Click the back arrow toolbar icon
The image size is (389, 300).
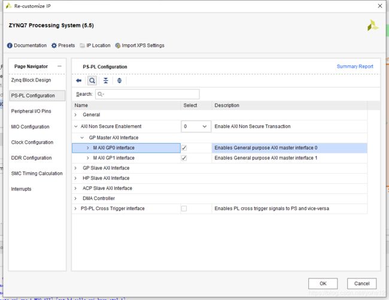[78, 81]
